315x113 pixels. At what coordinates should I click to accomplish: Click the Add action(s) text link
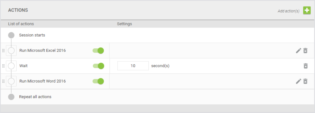tap(288, 11)
